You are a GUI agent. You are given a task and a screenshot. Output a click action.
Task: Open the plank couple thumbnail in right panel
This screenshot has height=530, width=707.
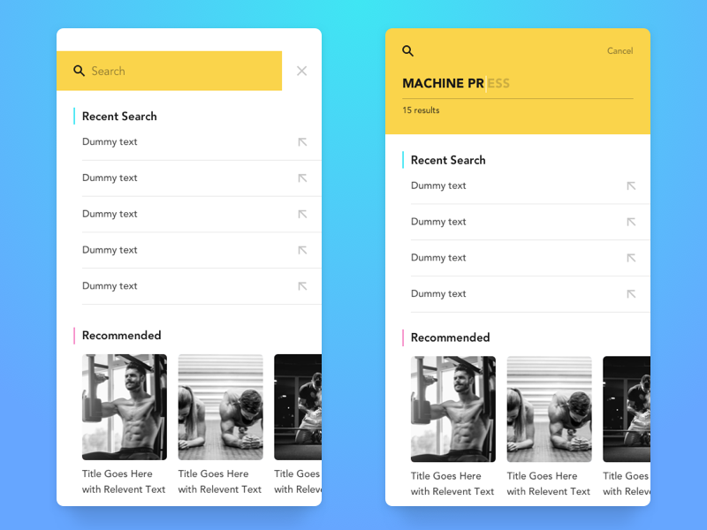[x=549, y=409]
